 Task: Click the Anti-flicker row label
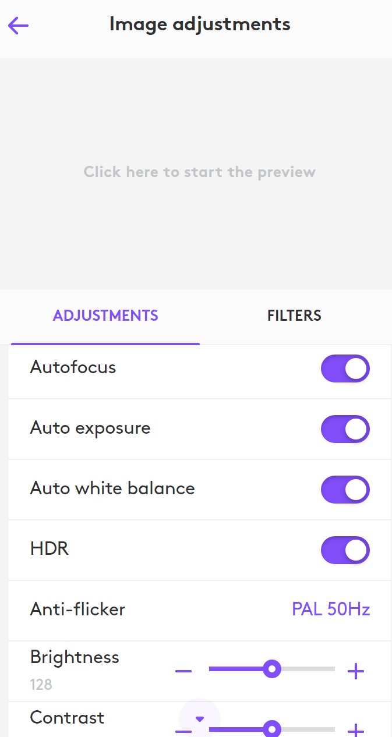[77, 610]
